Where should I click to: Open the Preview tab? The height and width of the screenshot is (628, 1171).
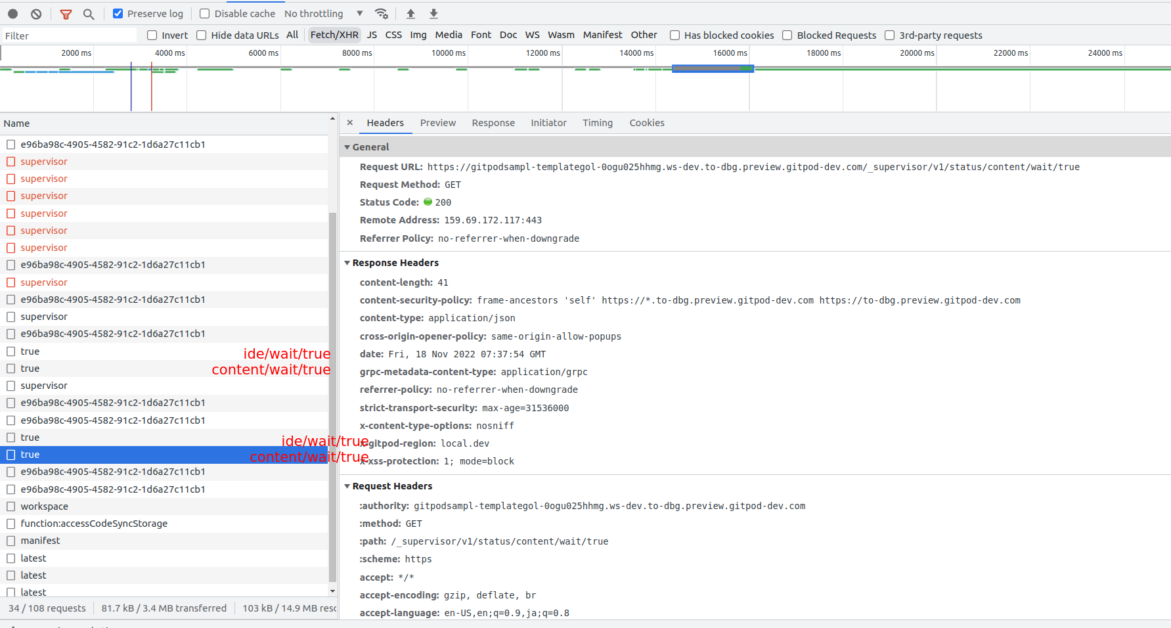point(437,123)
